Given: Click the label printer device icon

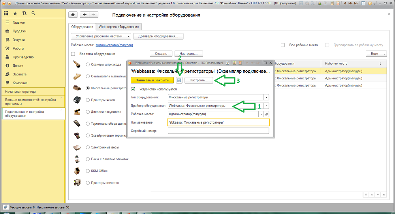Looking at the screenshot, I should click(77, 183).
